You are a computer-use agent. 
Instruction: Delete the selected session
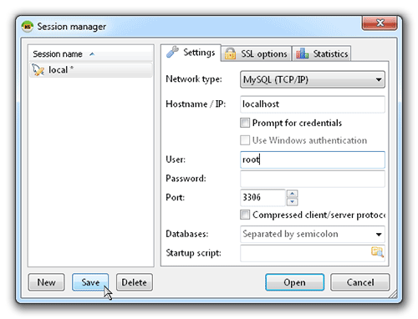[x=135, y=282]
